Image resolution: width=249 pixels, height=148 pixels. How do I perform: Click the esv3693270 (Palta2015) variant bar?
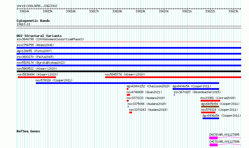[x=129, y=60]
